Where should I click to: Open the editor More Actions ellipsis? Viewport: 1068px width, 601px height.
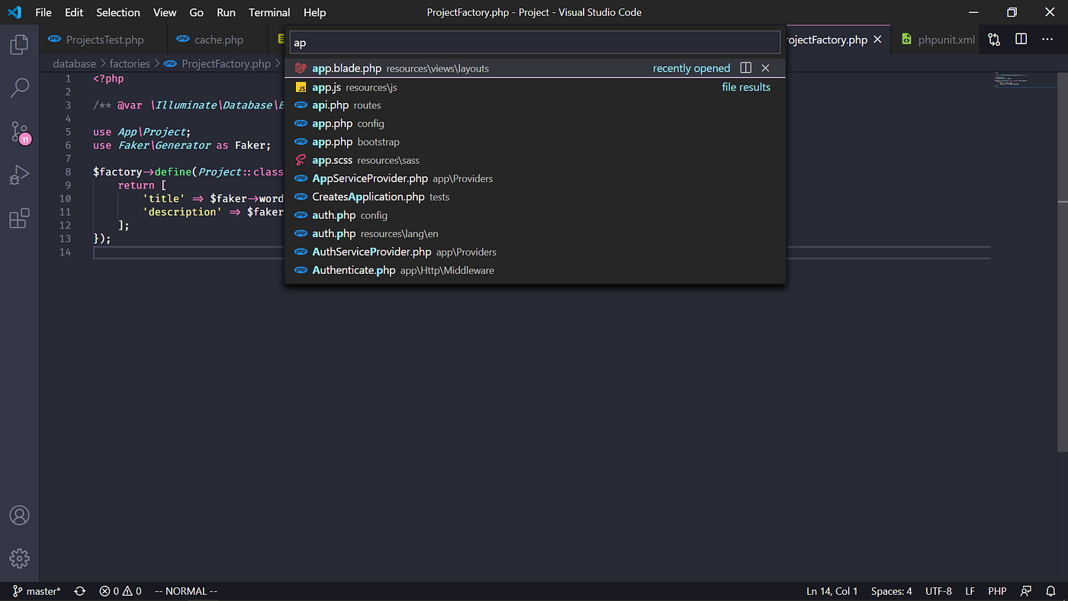[1047, 39]
